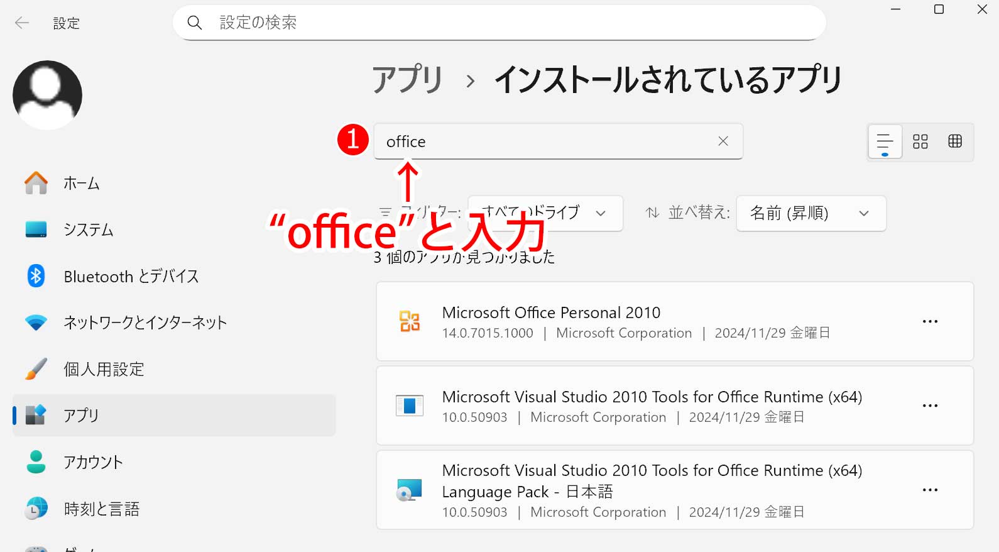Select Microsoft Office Personal 2010 title
Image resolution: width=999 pixels, height=552 pixels.
click(x=551, y=312)
